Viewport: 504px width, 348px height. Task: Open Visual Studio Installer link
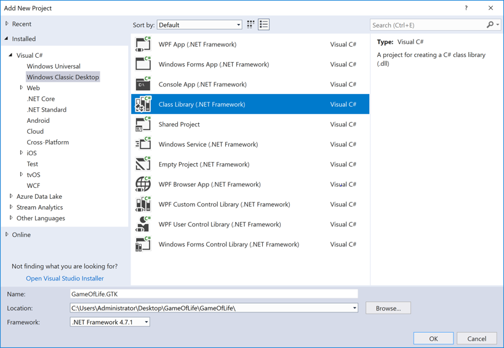[65, 279]
